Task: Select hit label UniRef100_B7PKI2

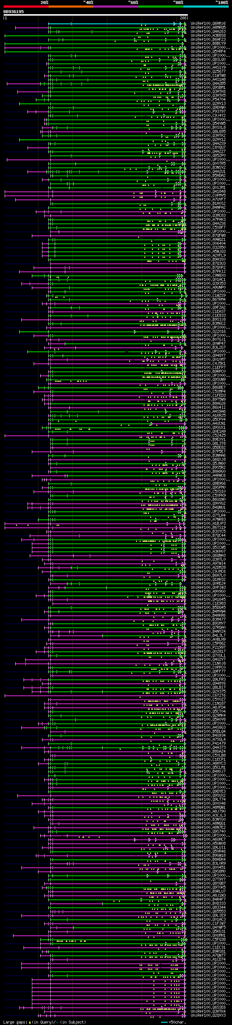Action: (208, 271)
